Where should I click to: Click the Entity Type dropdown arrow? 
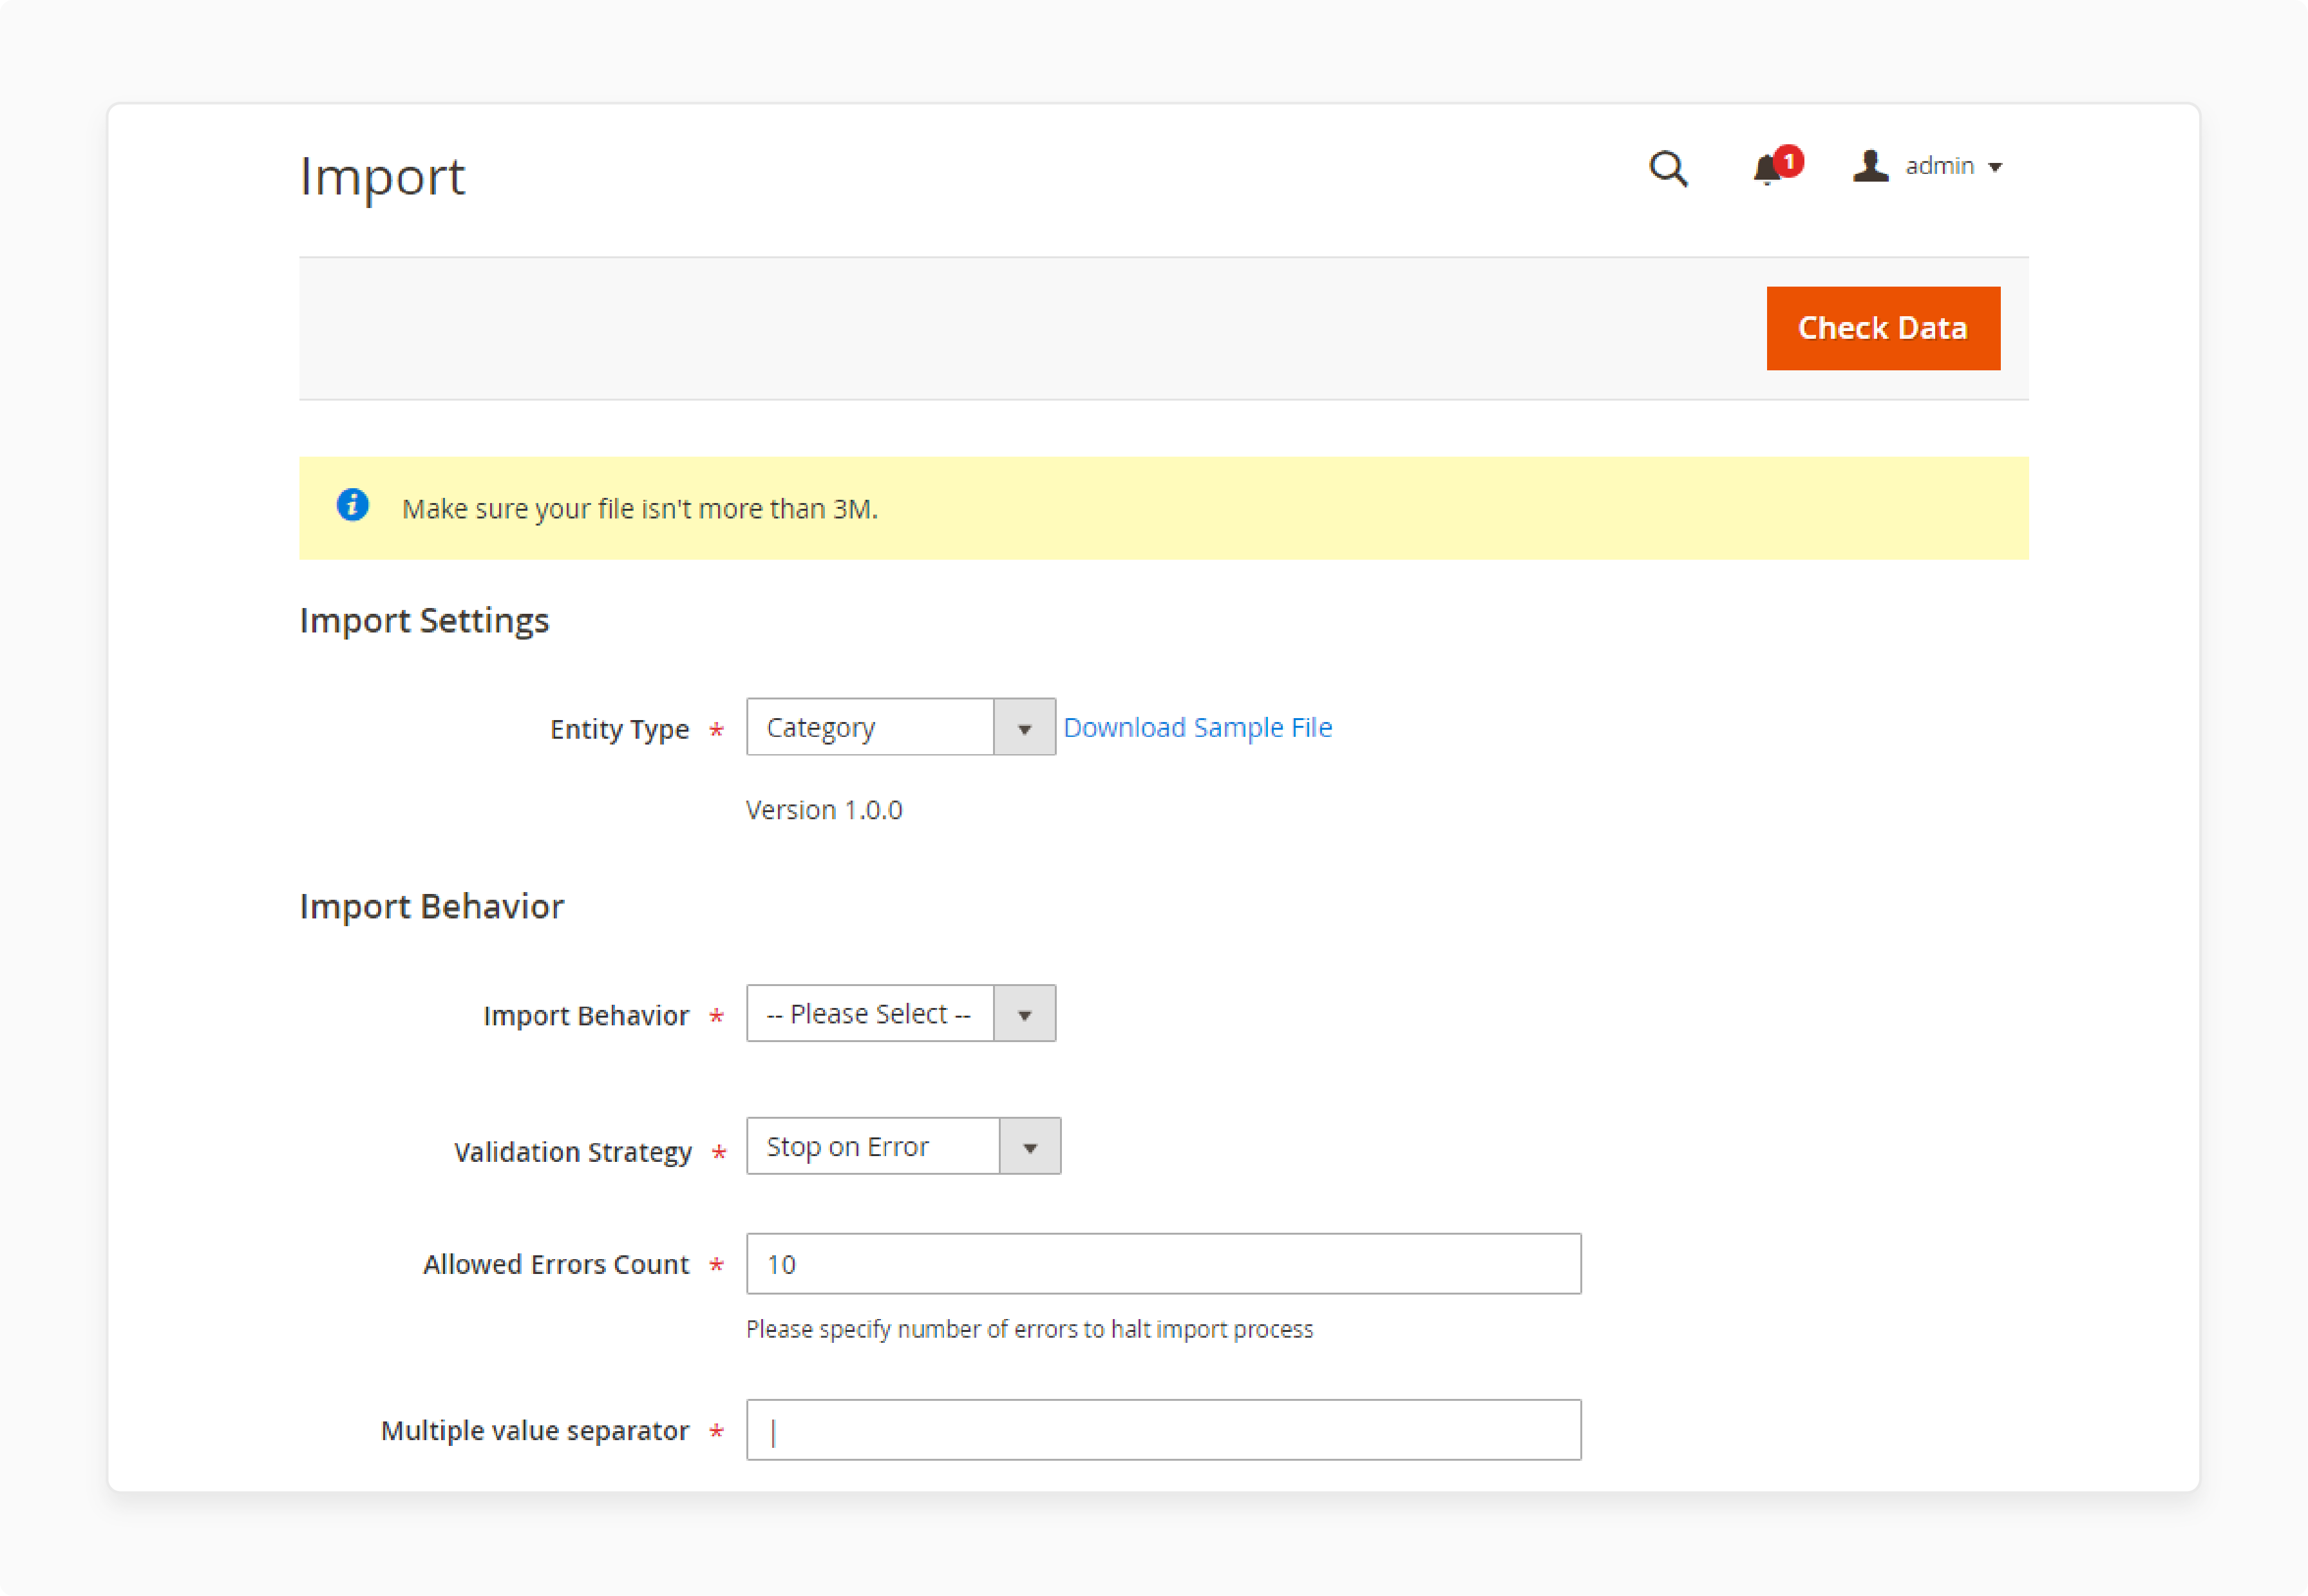pos(1023,726)
